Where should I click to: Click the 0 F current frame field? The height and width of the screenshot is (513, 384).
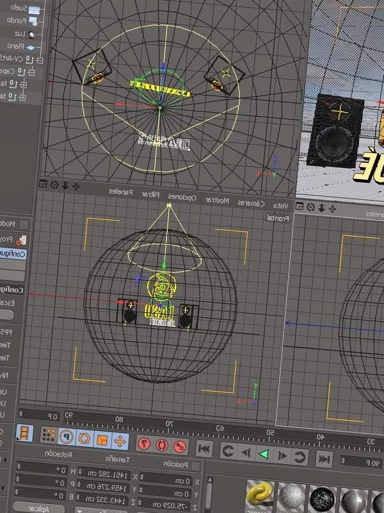40,416
